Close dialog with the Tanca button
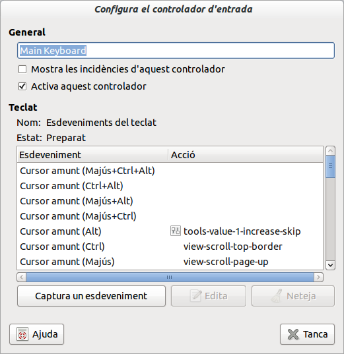 tap(307, 334)
